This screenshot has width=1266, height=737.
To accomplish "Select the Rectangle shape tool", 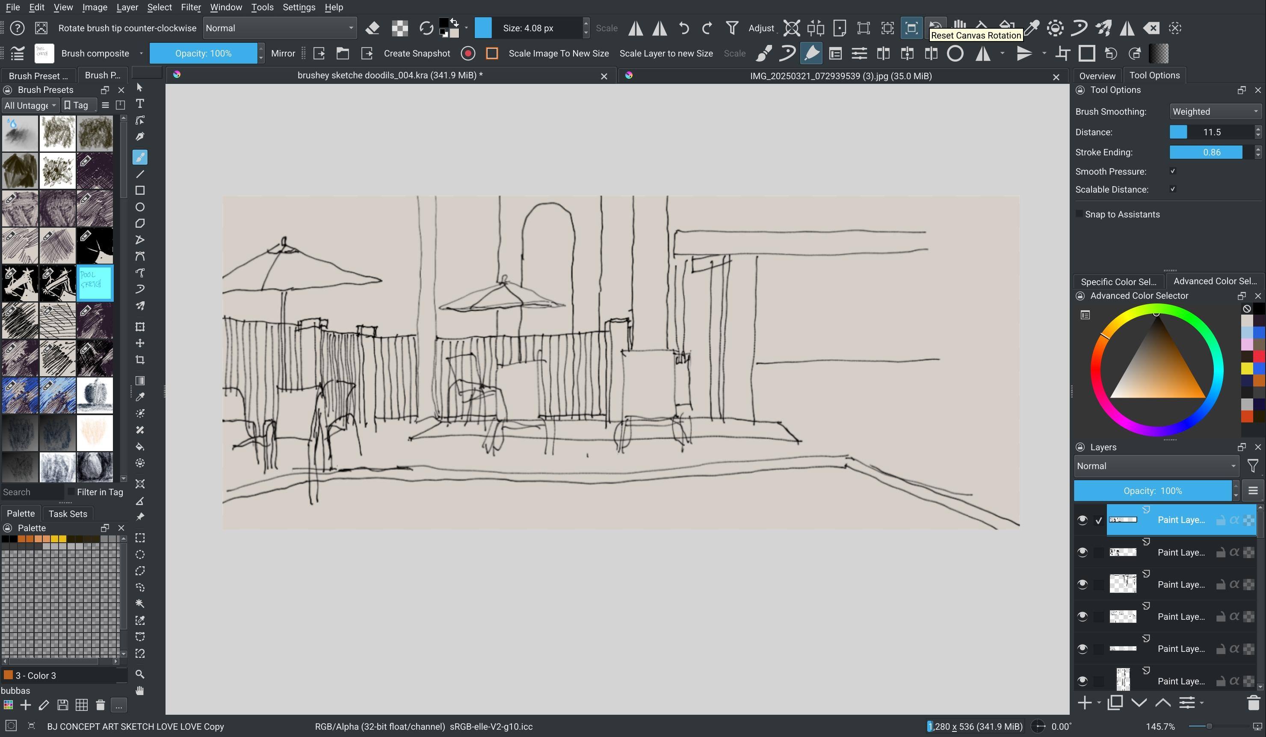I will (140, 190).
